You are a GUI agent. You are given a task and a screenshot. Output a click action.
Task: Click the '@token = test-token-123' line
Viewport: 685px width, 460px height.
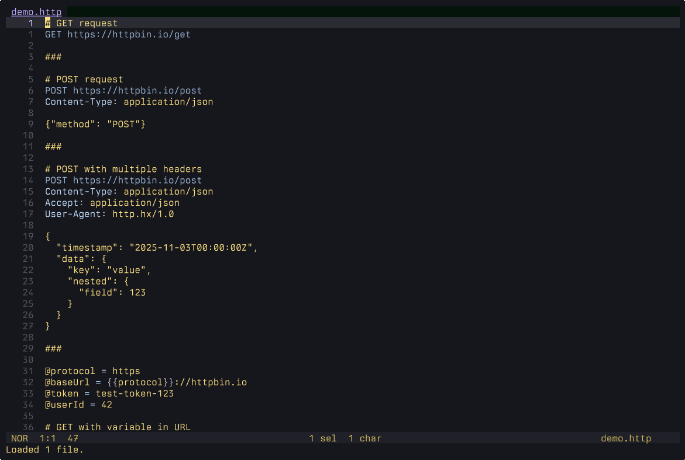109,394
